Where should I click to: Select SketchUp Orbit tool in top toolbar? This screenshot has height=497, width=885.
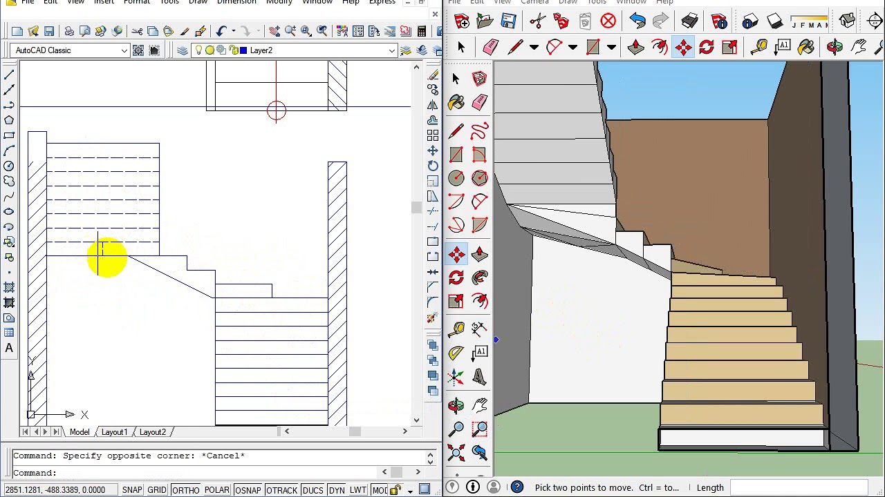[x=835, y=47]
